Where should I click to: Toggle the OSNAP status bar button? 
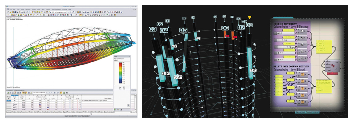point(80,117)
